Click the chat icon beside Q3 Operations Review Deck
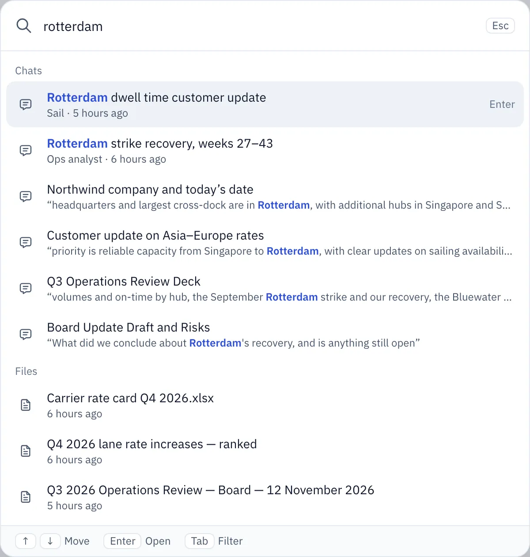The image size is (530, 557). coord(26,288)
